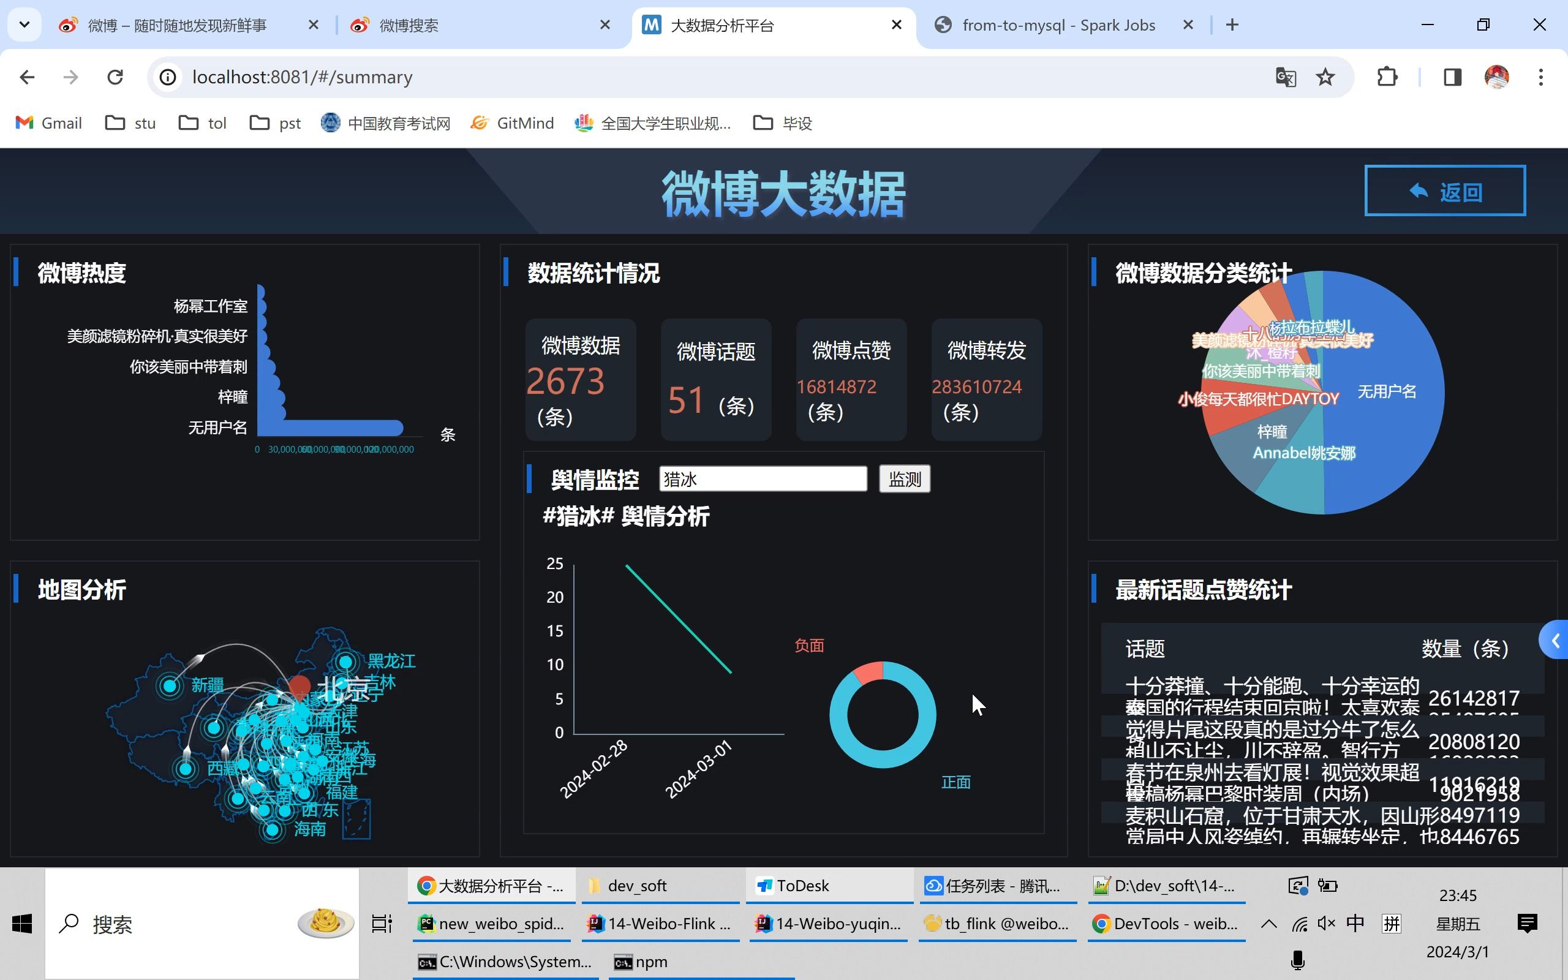Select the 微博点赞 16814872 stat card
This screenshot has height=980, width=1568.
pos(851,379)
